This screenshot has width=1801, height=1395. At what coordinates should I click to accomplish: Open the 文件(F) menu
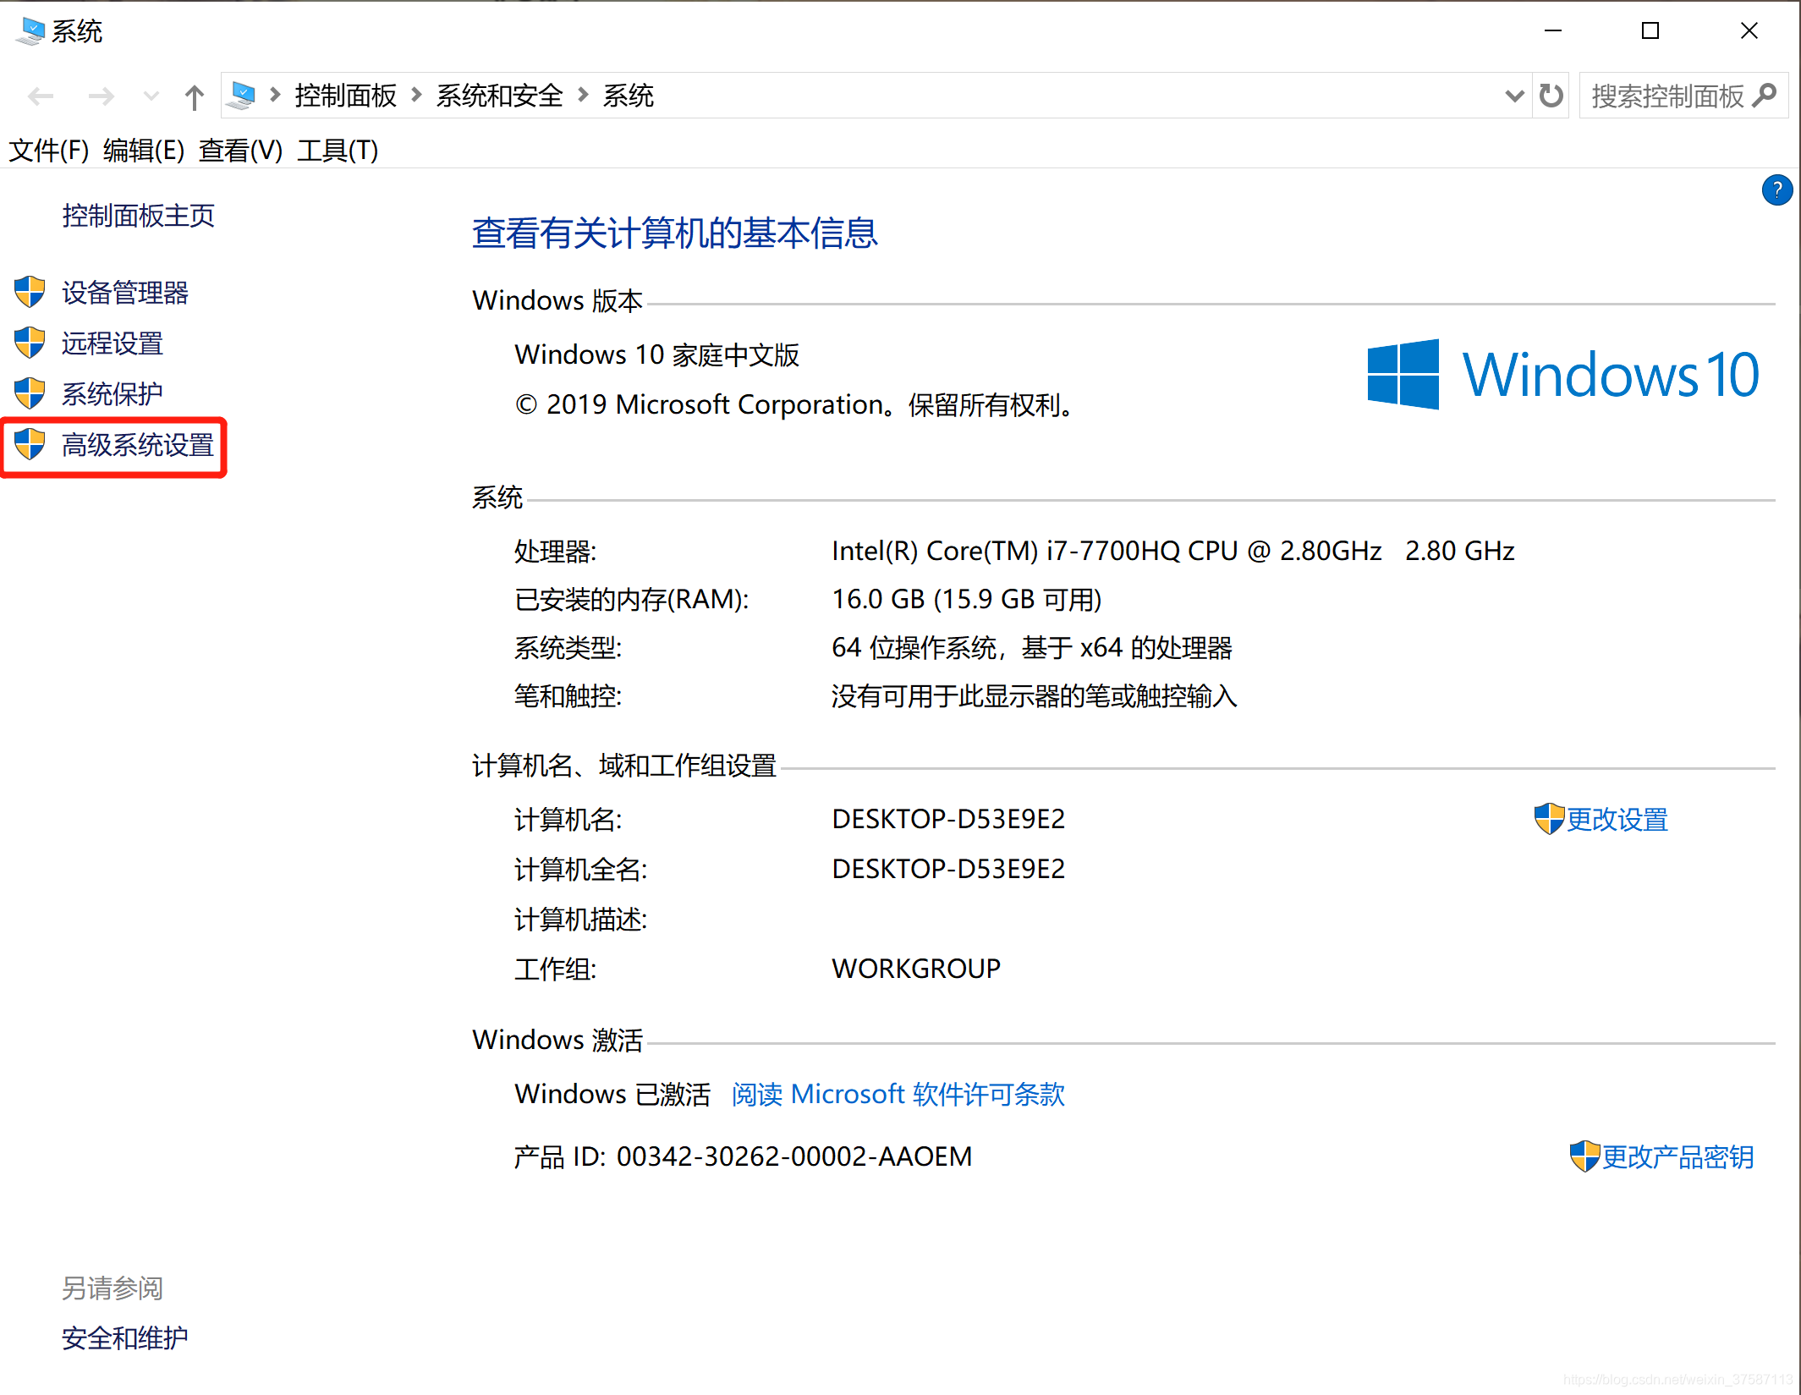point(48,151)
